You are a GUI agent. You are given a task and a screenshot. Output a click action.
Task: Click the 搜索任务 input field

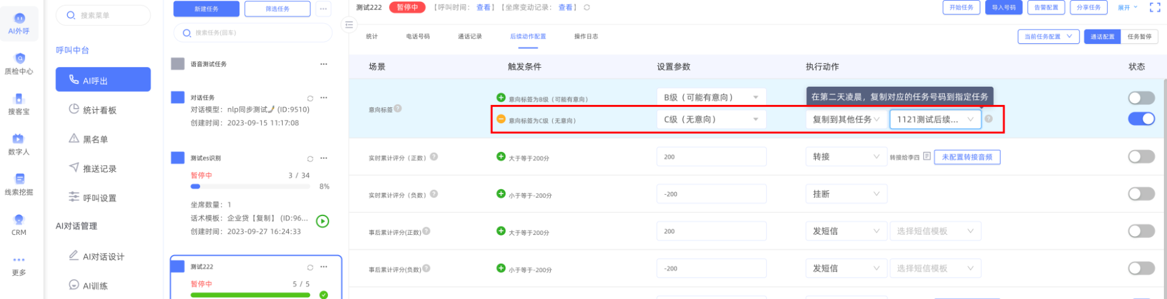coord(253,33)
